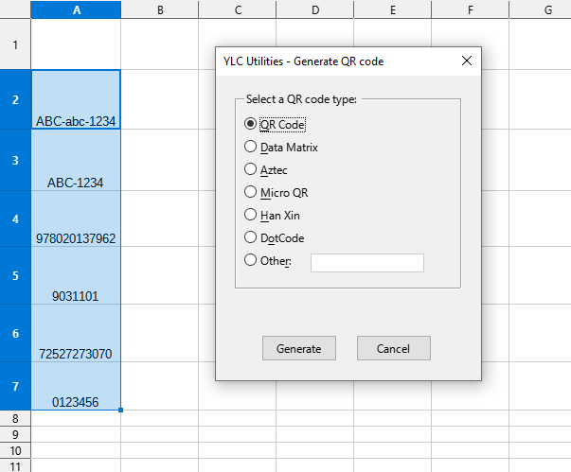The height and width of the screenshot is (472, 571).
Task: Select Han Xin code type
Action: pos(251,215)
